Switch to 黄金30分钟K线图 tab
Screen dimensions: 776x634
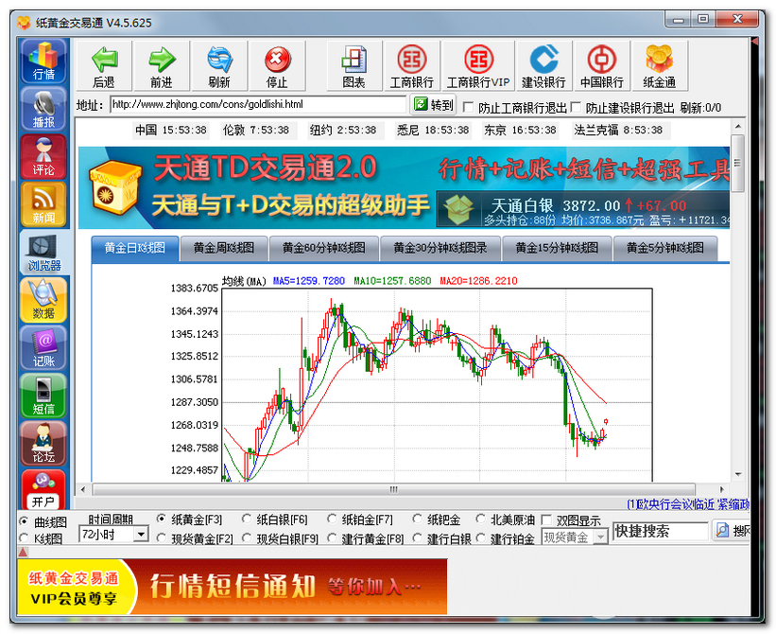click(x=440, y=248)
